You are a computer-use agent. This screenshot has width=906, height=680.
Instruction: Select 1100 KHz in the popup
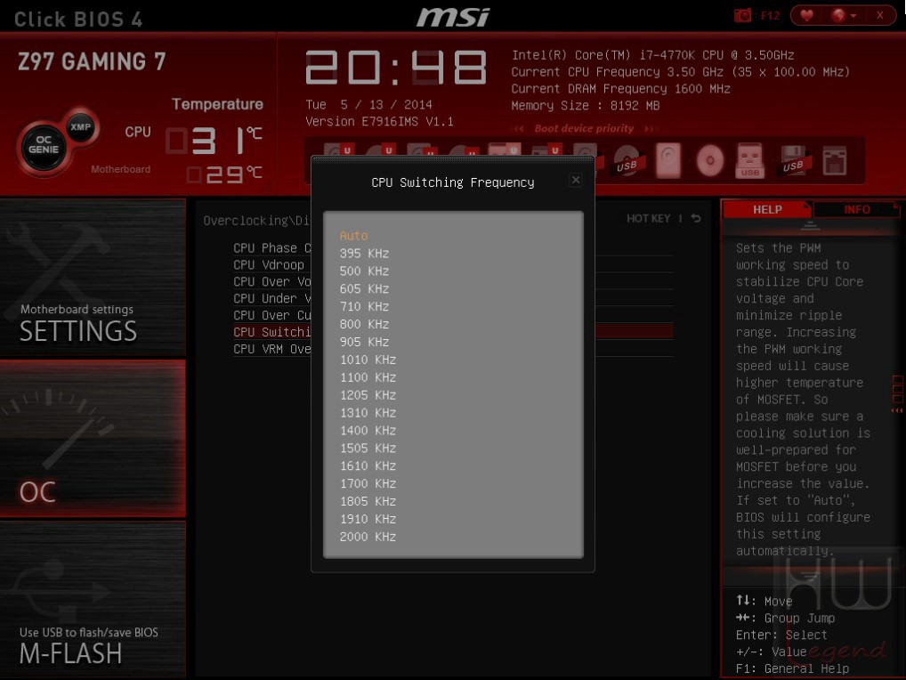[368, 377]
